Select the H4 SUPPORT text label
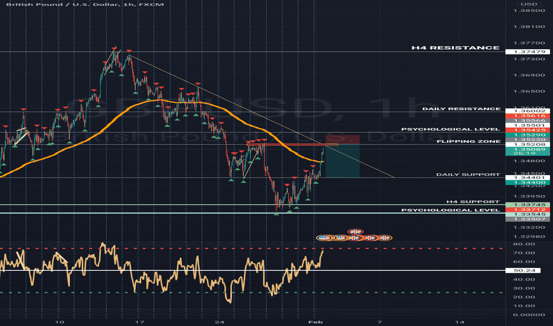 click(x=473, y=202)
